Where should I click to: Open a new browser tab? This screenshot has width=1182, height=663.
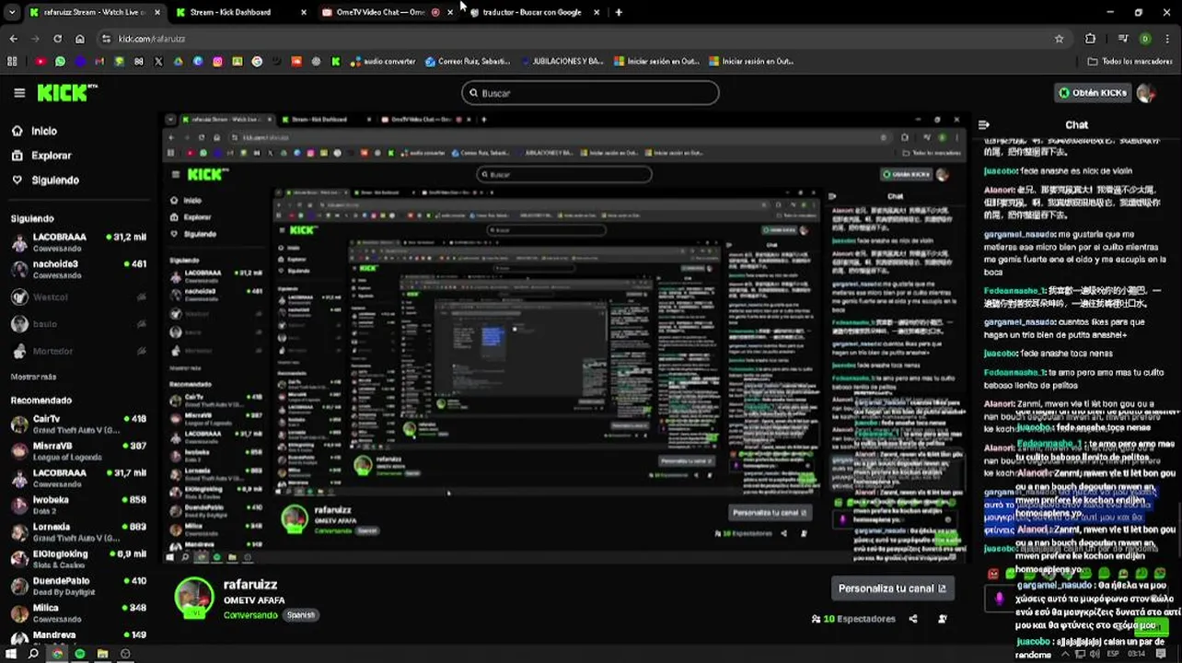click(x=619, y=12)
